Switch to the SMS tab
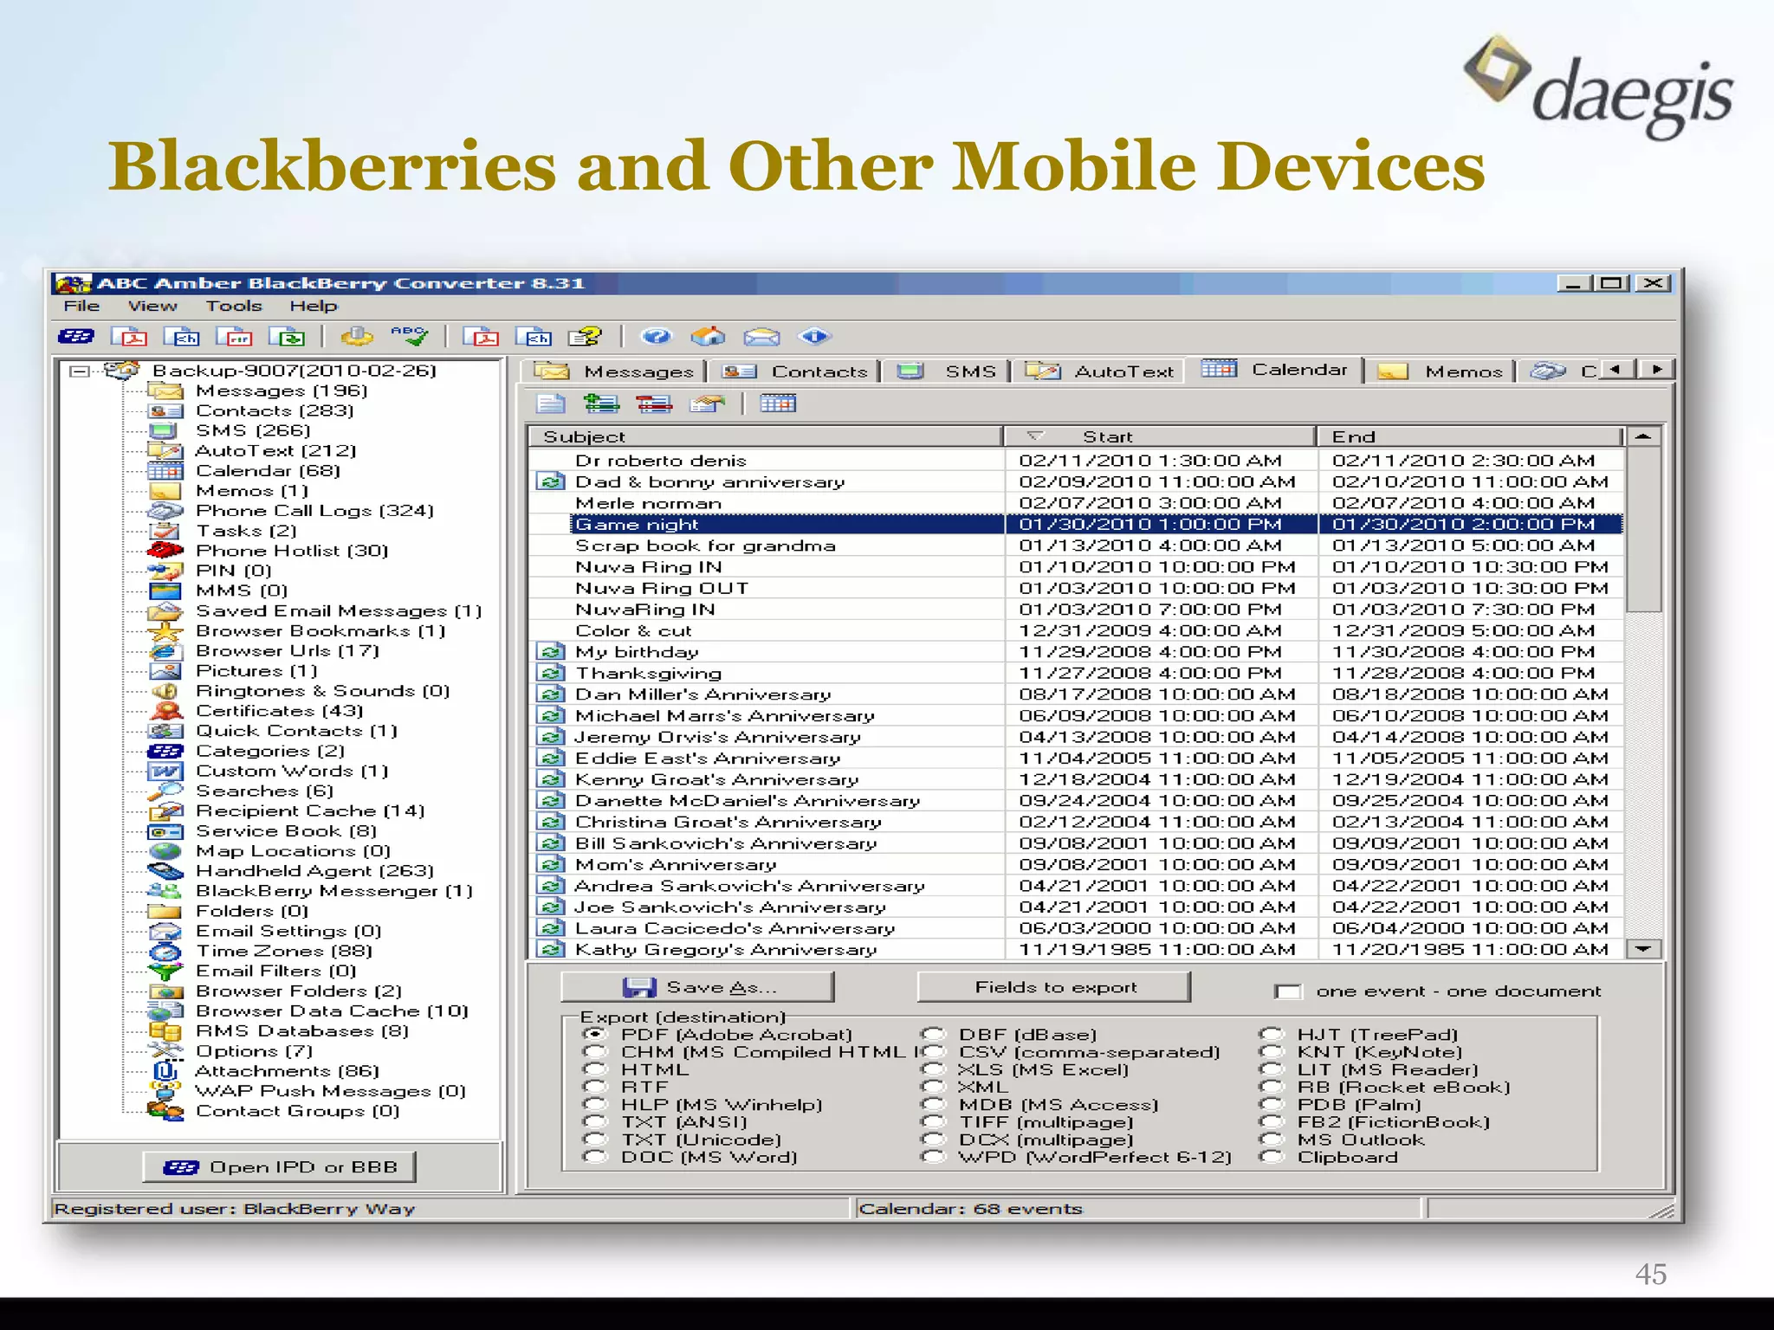This screenshot has height=1330, width=1774. pyautogui.click(x=948, y=371)
